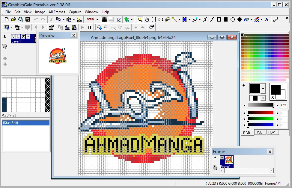
Task: Select the elliptical selection tool
Action: [x=161, y=19]
